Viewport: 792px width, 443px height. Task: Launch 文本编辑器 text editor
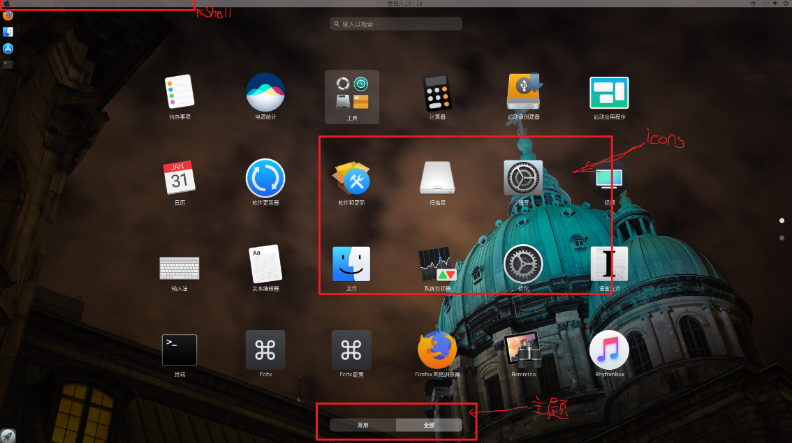(265, 264)
